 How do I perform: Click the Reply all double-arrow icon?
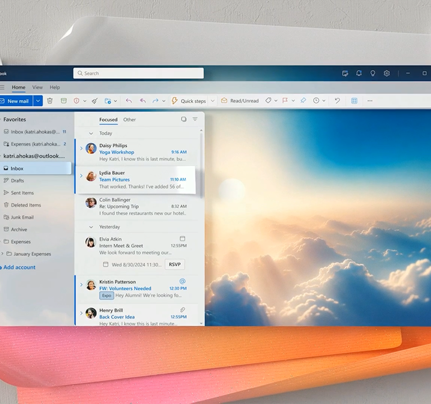tap(142, 101)
